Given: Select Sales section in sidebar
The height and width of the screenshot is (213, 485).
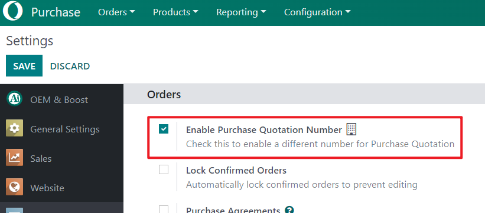Looking at the screenshot, I should tap(41, 158).
